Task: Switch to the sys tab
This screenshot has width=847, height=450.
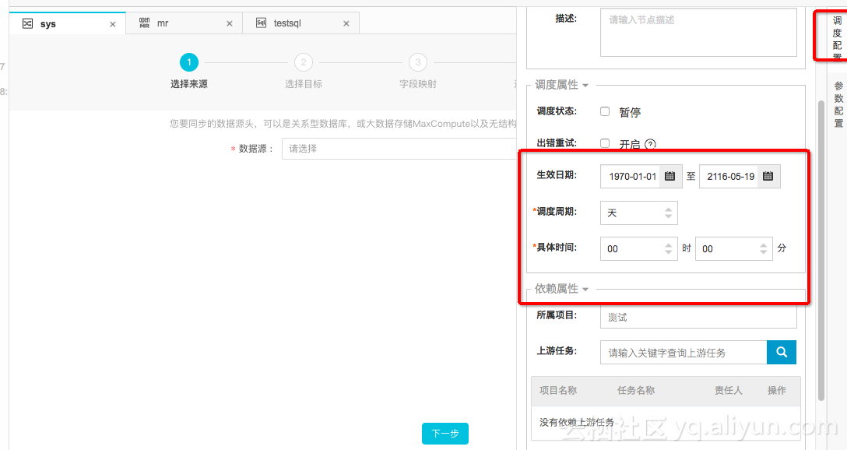Action: [68, 24]
